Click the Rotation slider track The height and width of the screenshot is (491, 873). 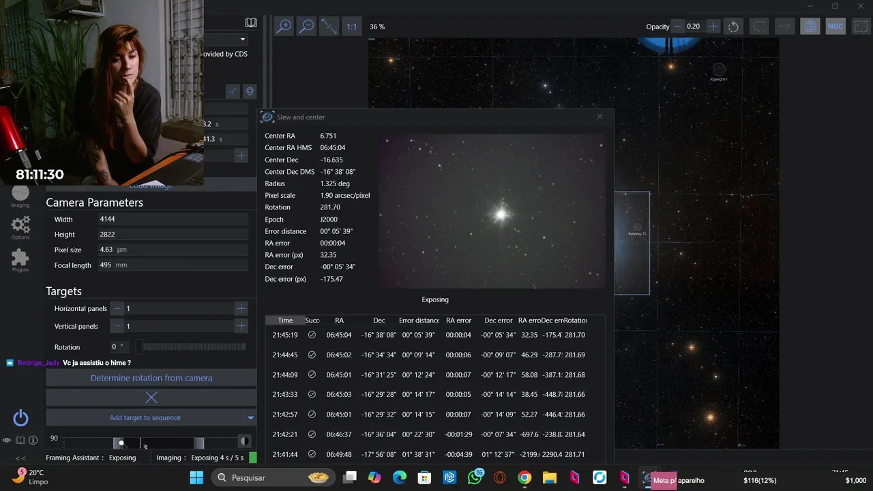tap(191, 346)
